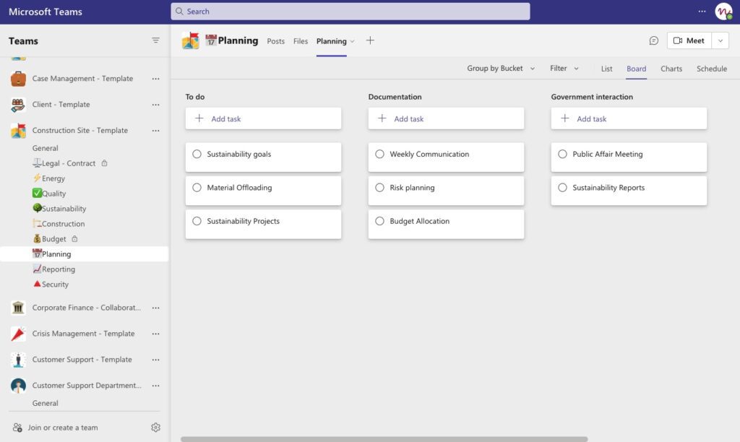This screenshot has height=442, width=740.
Task: Open the Planning tab chevron menu
Action: (x=352, y=41)
